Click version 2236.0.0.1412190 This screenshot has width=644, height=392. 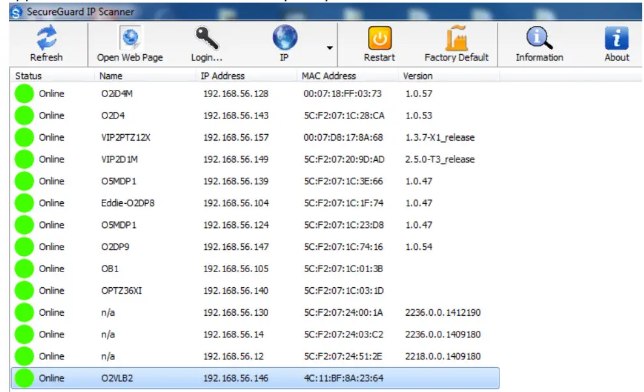coord(443,313)
